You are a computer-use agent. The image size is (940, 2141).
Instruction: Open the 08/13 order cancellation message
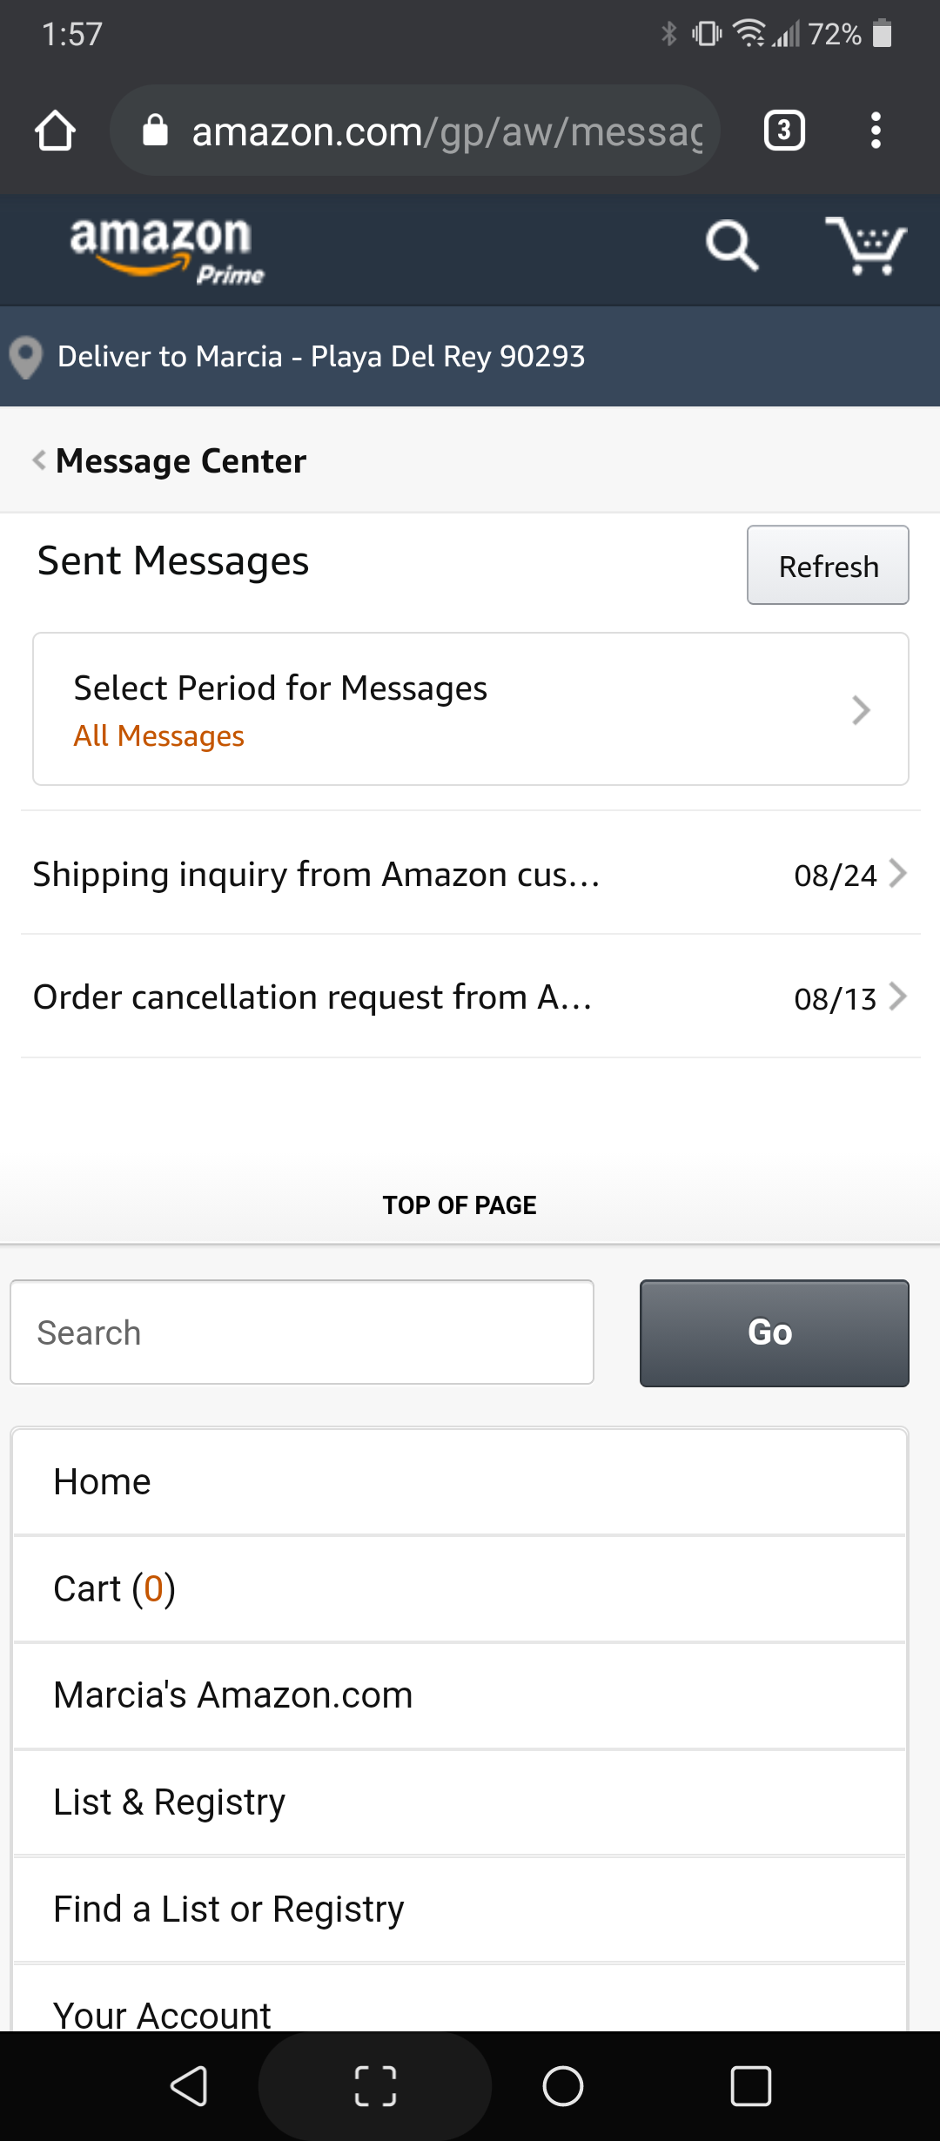click(470, 997)
